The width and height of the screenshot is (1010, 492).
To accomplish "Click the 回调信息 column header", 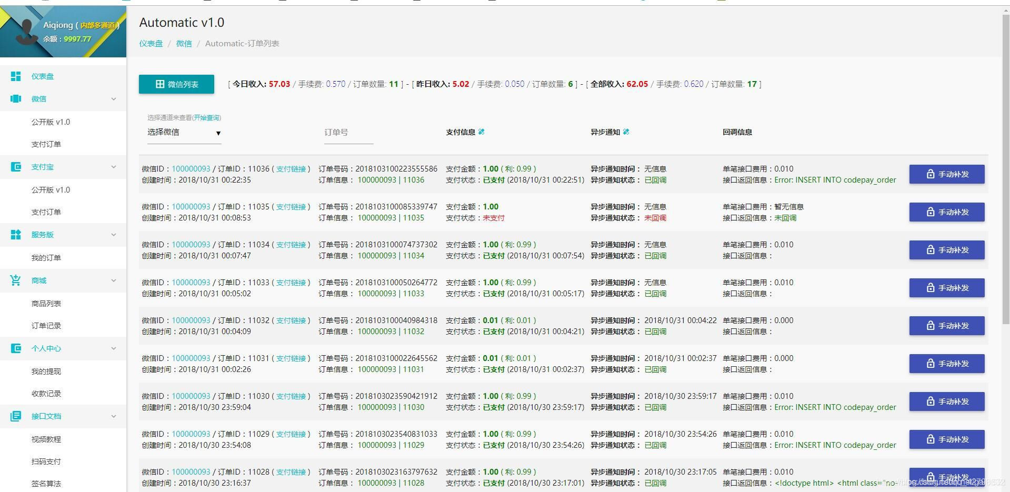I will point(737,132).
